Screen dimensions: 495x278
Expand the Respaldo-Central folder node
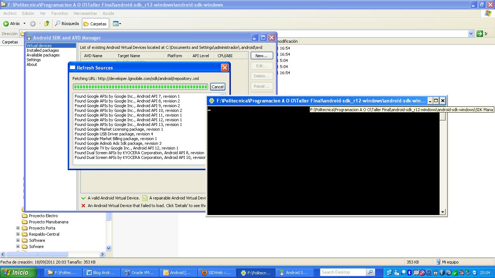(18, 234)
